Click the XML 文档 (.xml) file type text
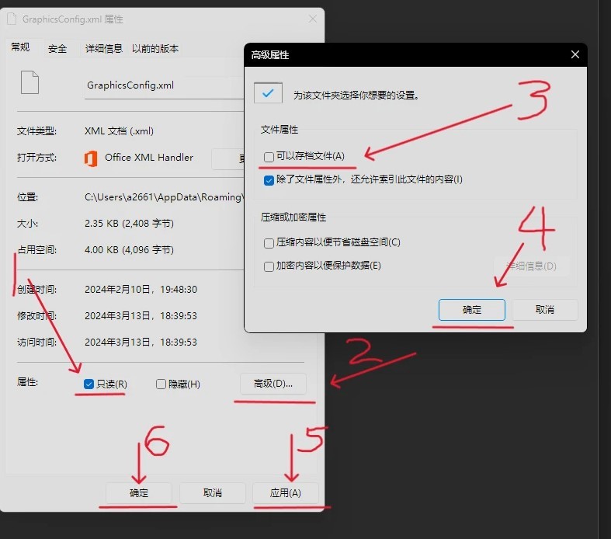The width and height of the screenshot is (611, 539). pos(119,131)
